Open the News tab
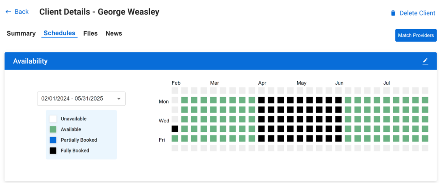 pyautogui.click(x=114, y=34)
